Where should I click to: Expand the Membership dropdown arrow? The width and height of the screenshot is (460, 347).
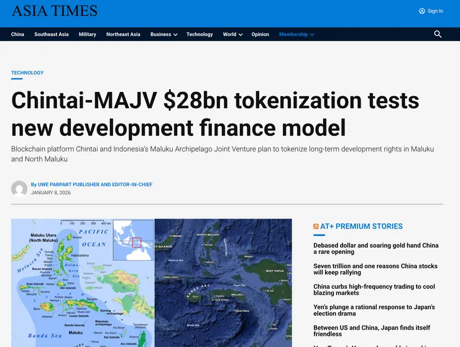tap(312, 35)
